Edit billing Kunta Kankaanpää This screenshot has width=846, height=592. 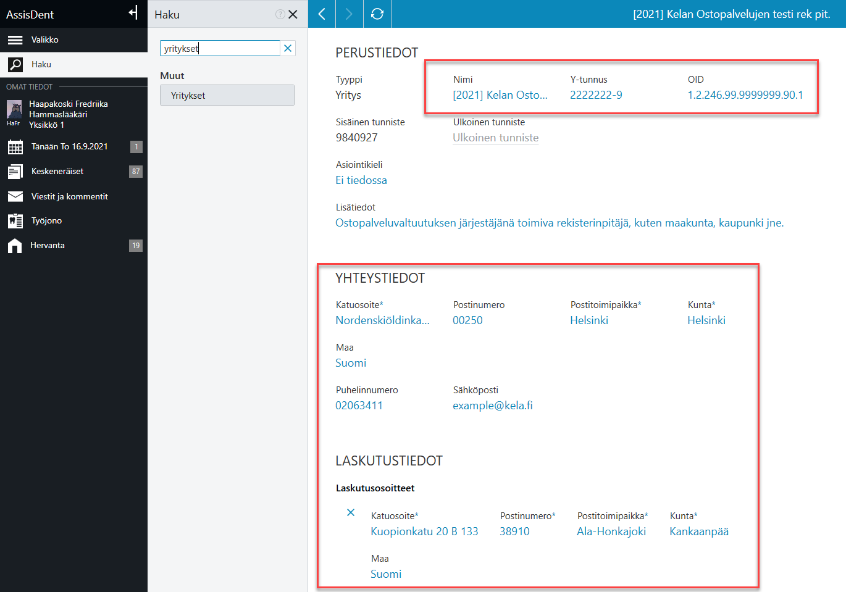click(x=699, y=532)
